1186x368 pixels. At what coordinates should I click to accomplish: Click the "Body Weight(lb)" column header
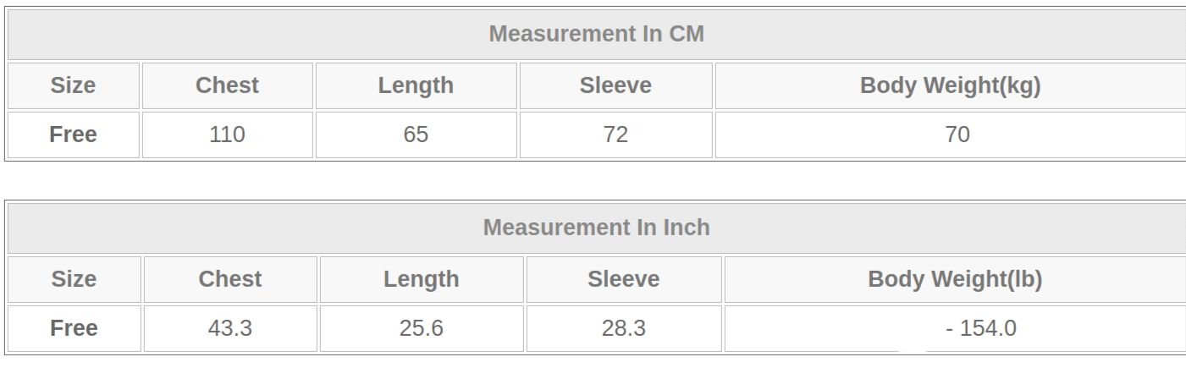955,279
